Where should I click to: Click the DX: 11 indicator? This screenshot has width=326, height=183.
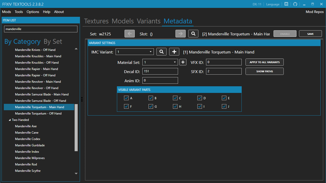[x=257, y=4]
